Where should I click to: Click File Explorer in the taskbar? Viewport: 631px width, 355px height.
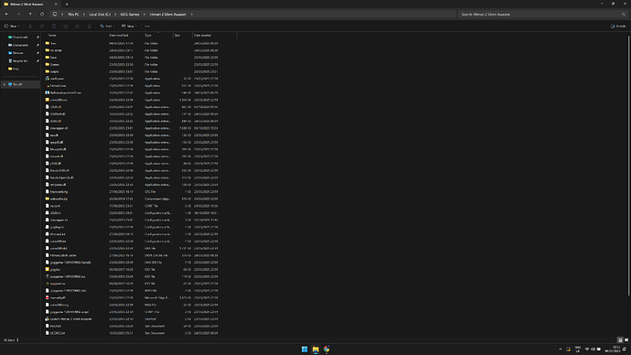315,350
